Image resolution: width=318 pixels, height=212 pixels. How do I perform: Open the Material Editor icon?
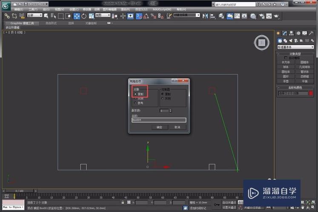click(x=253, y=16)
